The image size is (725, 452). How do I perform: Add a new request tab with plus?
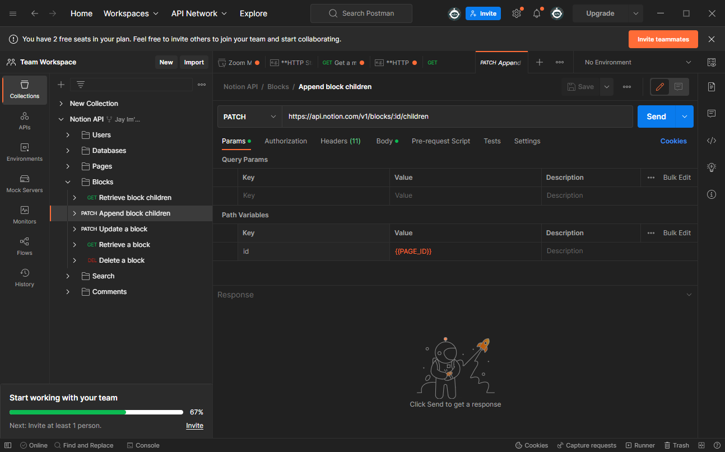tap(540, 62)
